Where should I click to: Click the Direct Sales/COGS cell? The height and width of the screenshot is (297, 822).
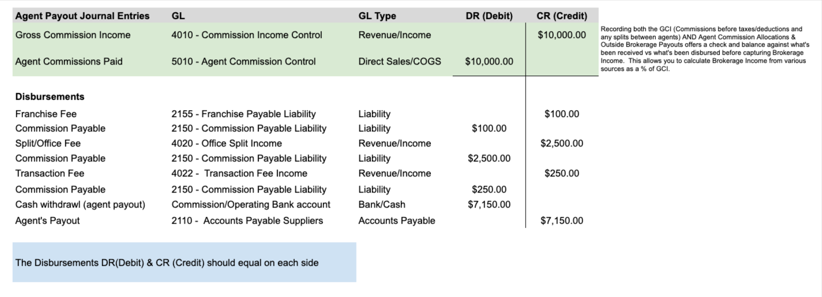click(x=400, y=61)
